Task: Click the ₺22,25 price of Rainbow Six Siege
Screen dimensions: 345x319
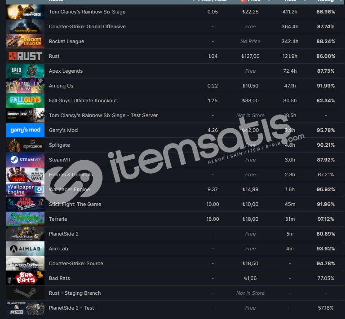Action: [250, 12]
